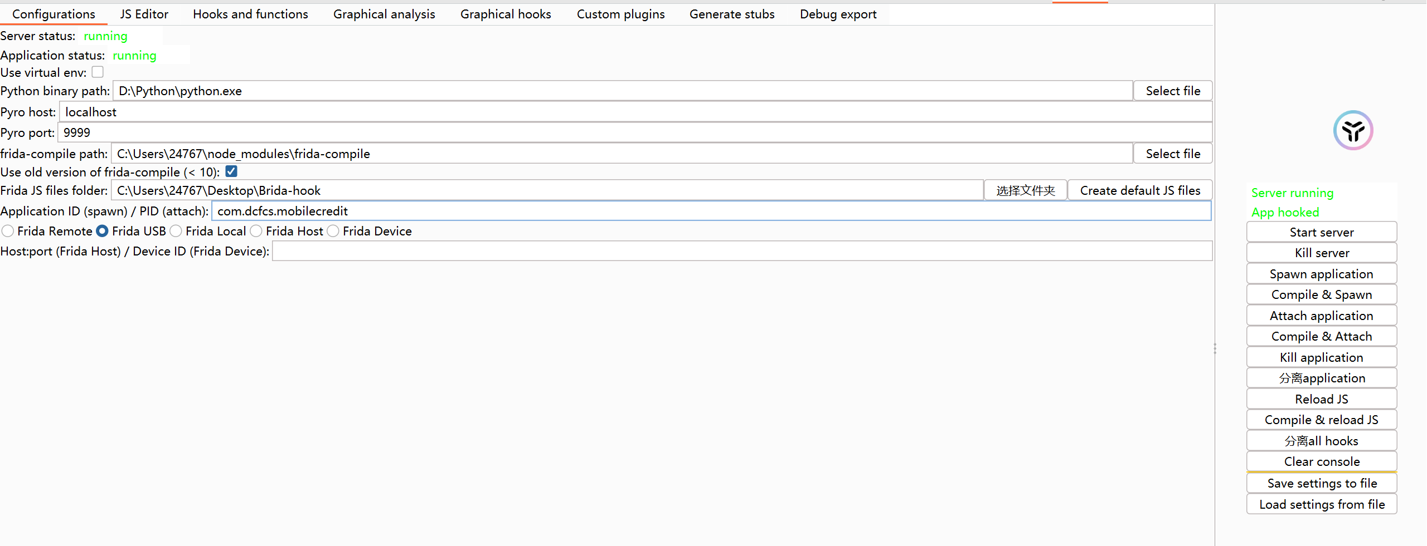Viewport: 1427px width, 546px height.
Task: Choose the Frida Local radio button
Action: pyautogui.click(x=176, y=231)
